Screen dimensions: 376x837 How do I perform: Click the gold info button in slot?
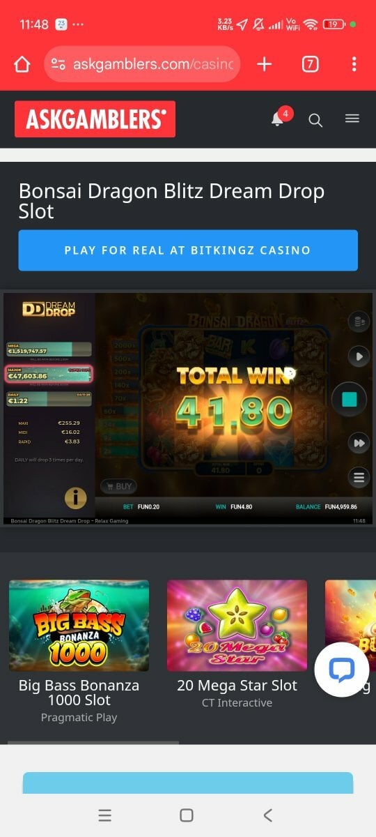75,497
